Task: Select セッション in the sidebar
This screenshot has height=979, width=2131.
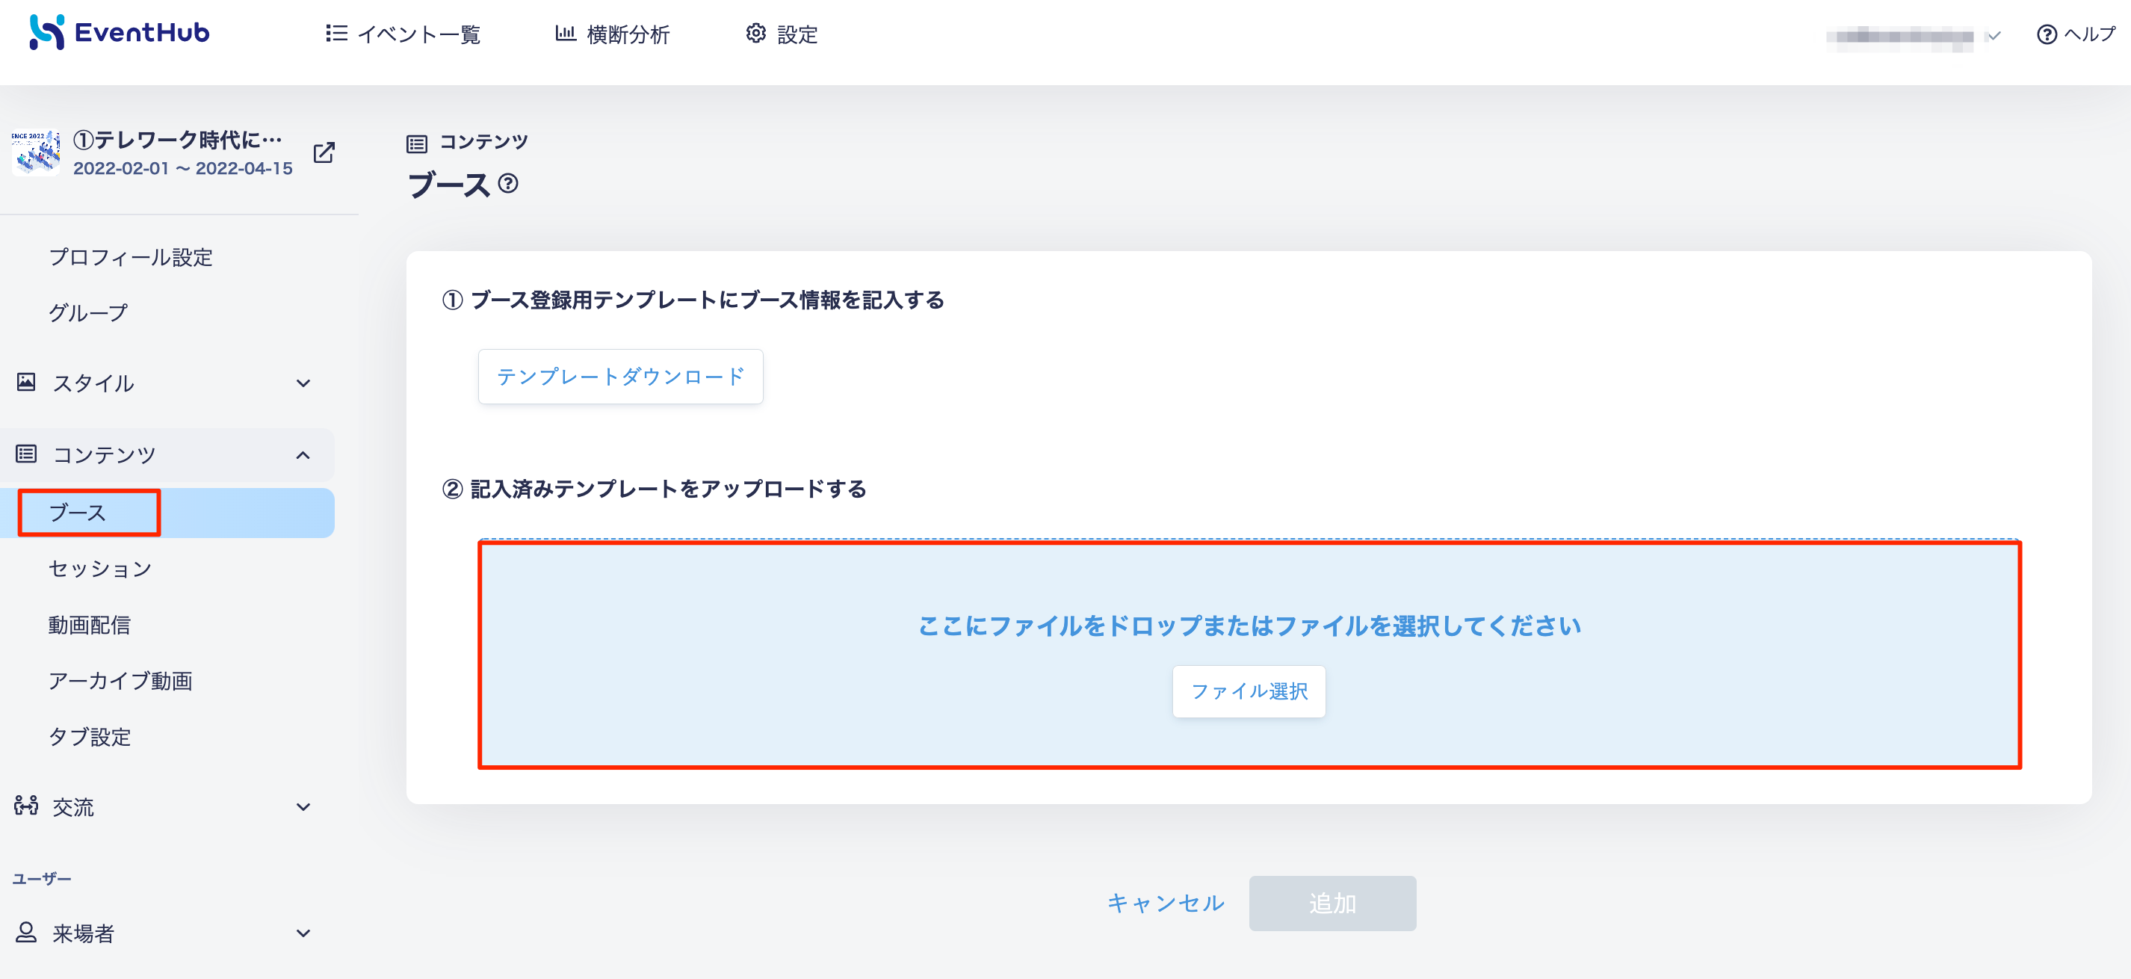Action: 100,569
